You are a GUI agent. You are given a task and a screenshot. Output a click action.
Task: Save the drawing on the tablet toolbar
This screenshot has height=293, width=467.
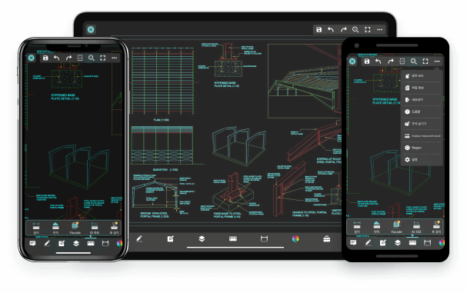click(319, 29)
